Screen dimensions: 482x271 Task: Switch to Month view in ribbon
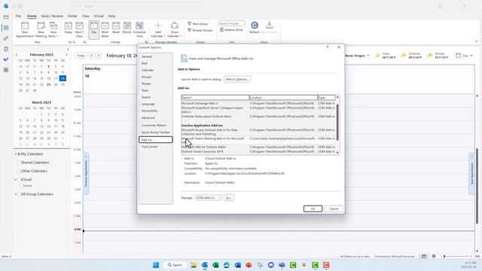127,29
